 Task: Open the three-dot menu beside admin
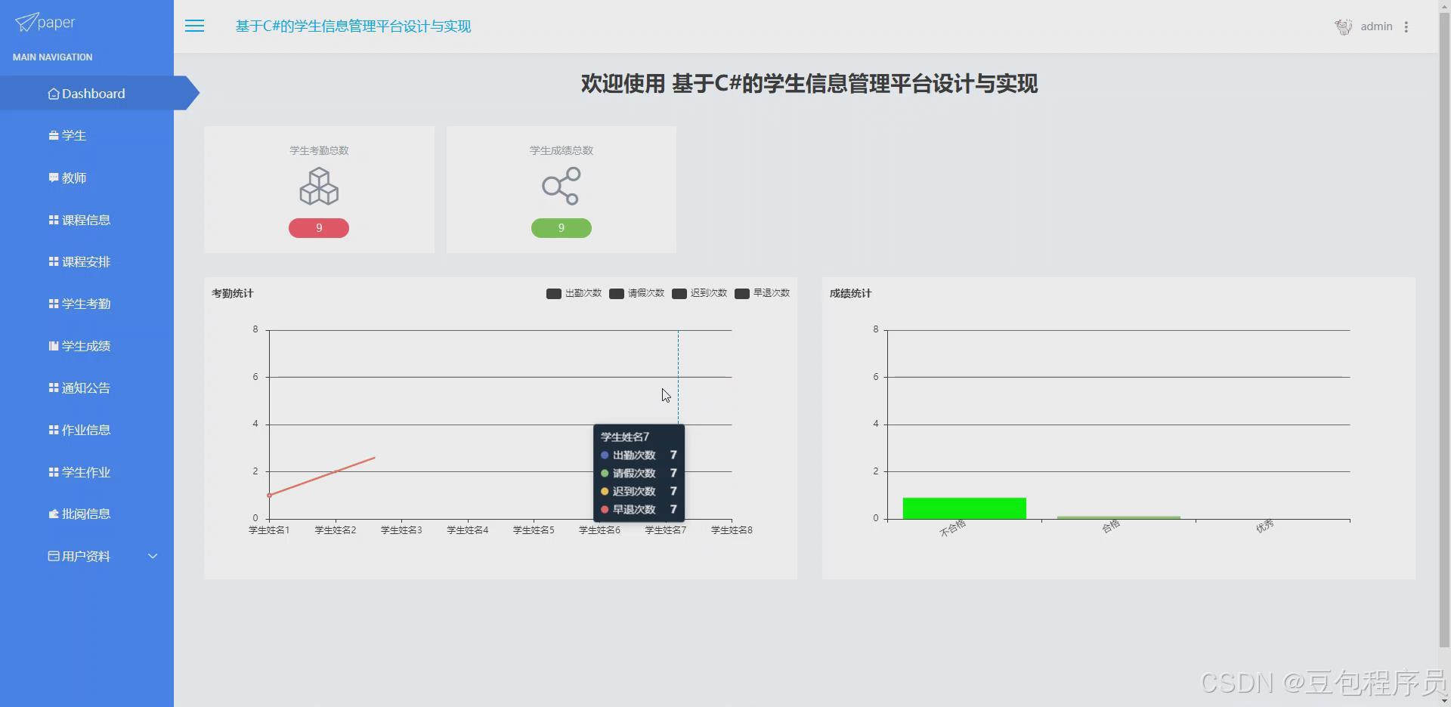pyautogui.click(x=1407, y=26)
